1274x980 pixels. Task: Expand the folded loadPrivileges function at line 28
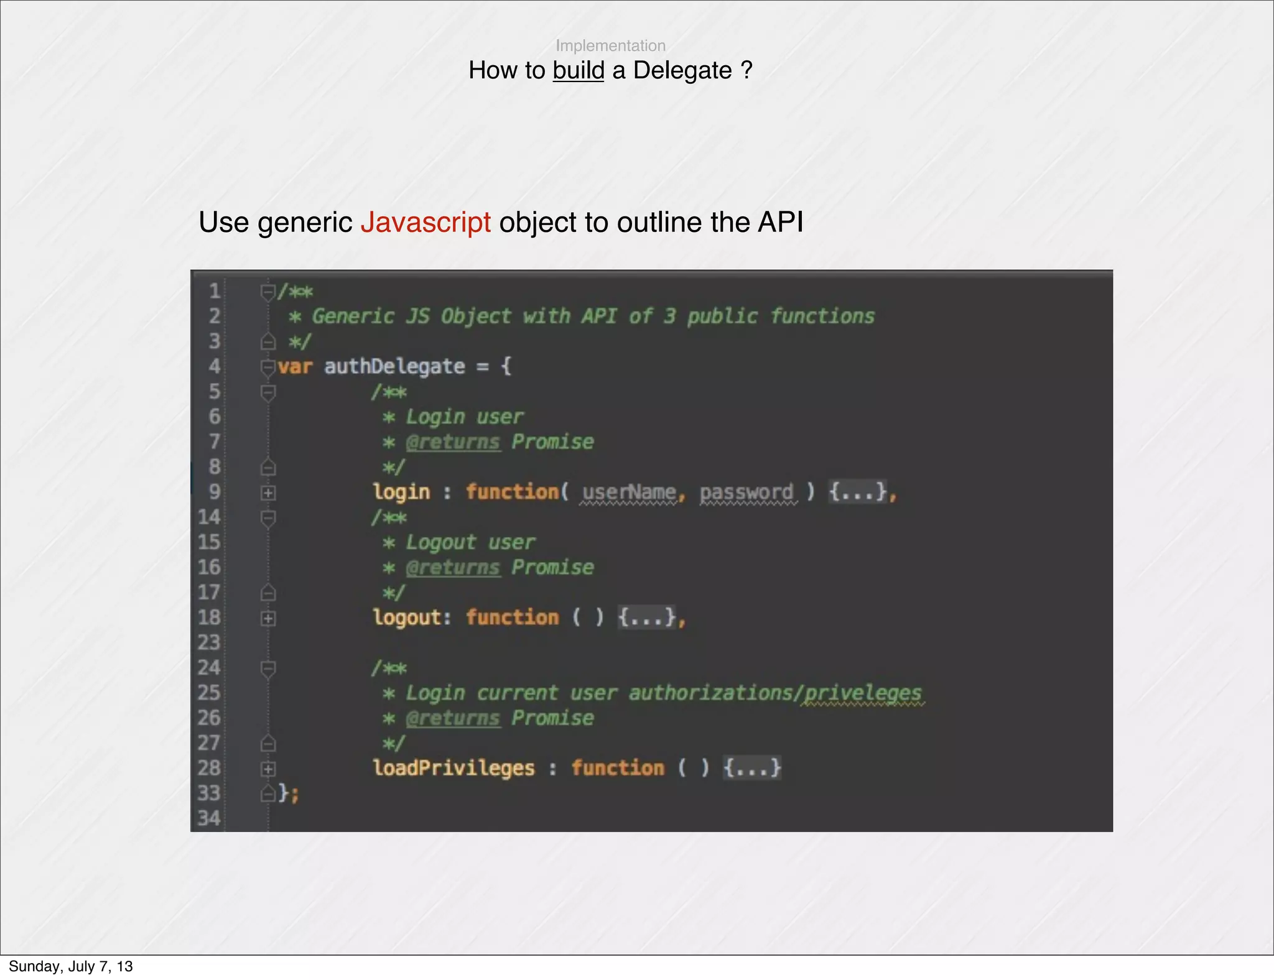(x=267, y=769)
